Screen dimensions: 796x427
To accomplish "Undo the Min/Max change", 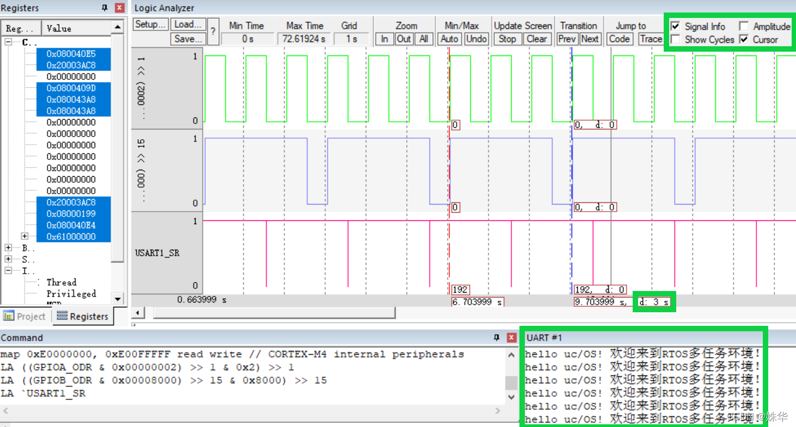I will click(476, 39).
